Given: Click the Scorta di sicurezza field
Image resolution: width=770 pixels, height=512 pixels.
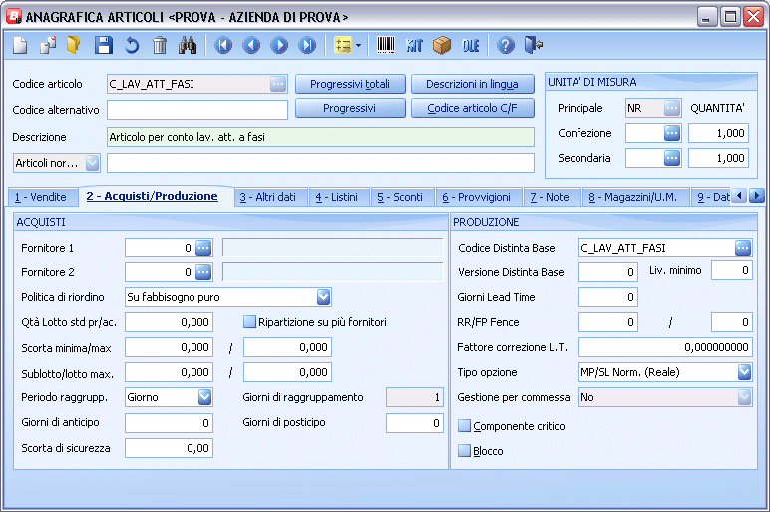Looking at the screenshot, I should [169, 448].
